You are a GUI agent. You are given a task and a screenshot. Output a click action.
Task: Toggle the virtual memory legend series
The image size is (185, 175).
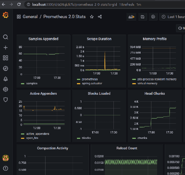[147, 83]
